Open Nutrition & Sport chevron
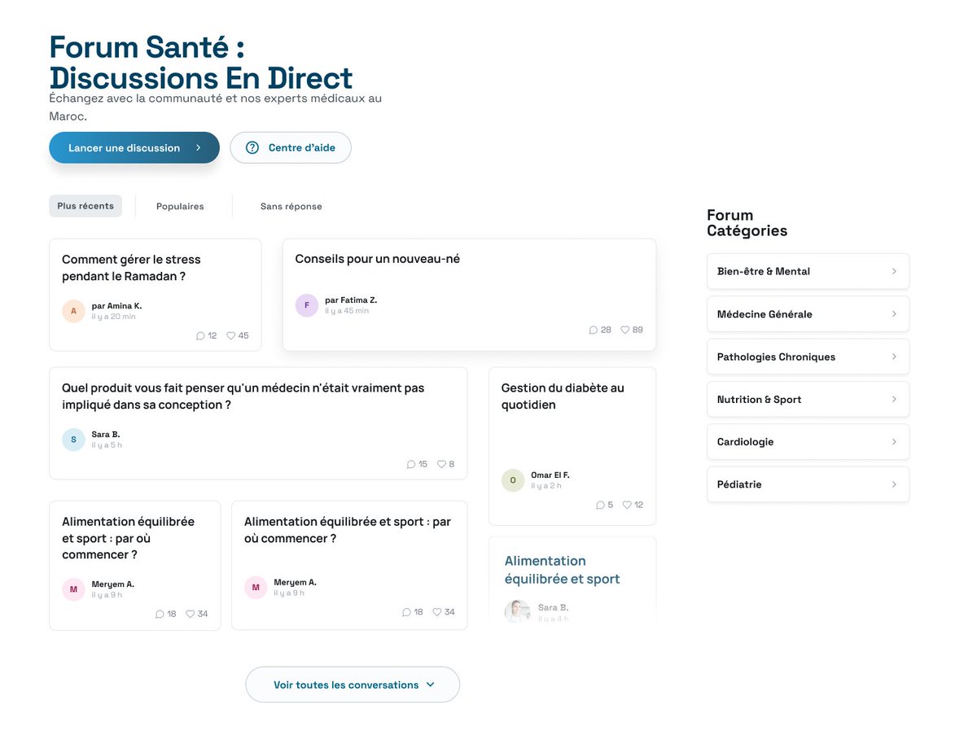Screen dimensions: 977x731 tap(894, 399)
